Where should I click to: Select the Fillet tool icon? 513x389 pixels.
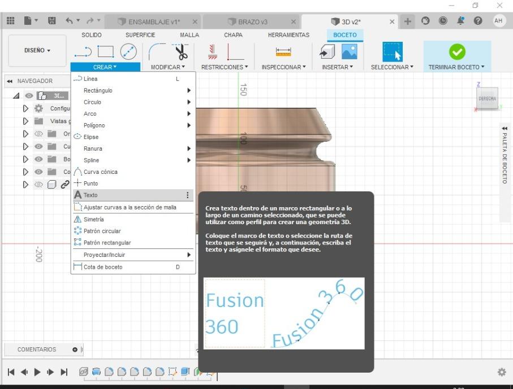[x=157, y=51]
